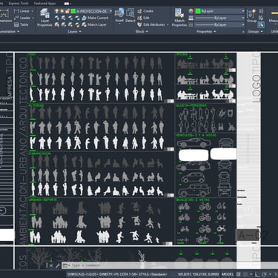The height and width of the screenshot is (278, 278).
Task: Click the green layer color swatch
Action: (73, 11)
